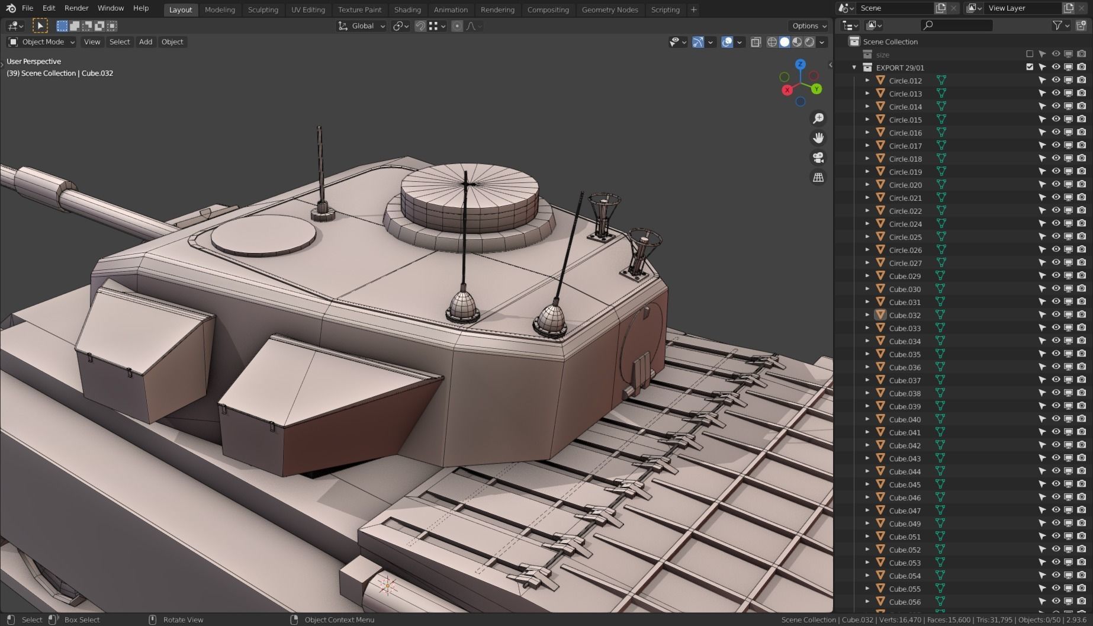1093x626 pixels.
Task: Toggle snapping magnet icon
Action: pyautogui.click(x=420, y=26)
